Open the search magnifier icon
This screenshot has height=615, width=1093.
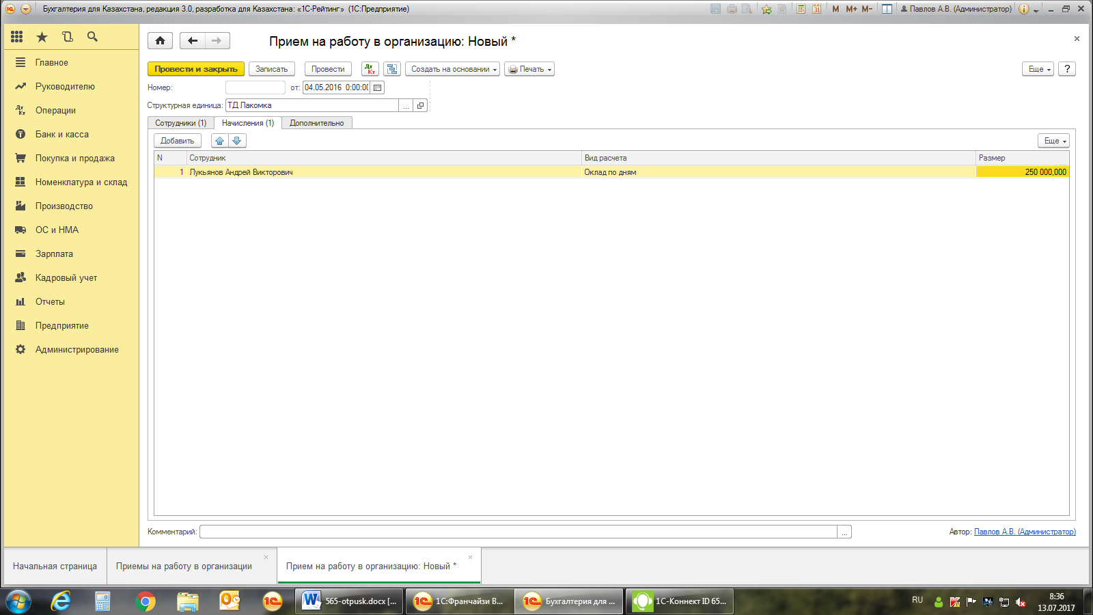(92, 37)
